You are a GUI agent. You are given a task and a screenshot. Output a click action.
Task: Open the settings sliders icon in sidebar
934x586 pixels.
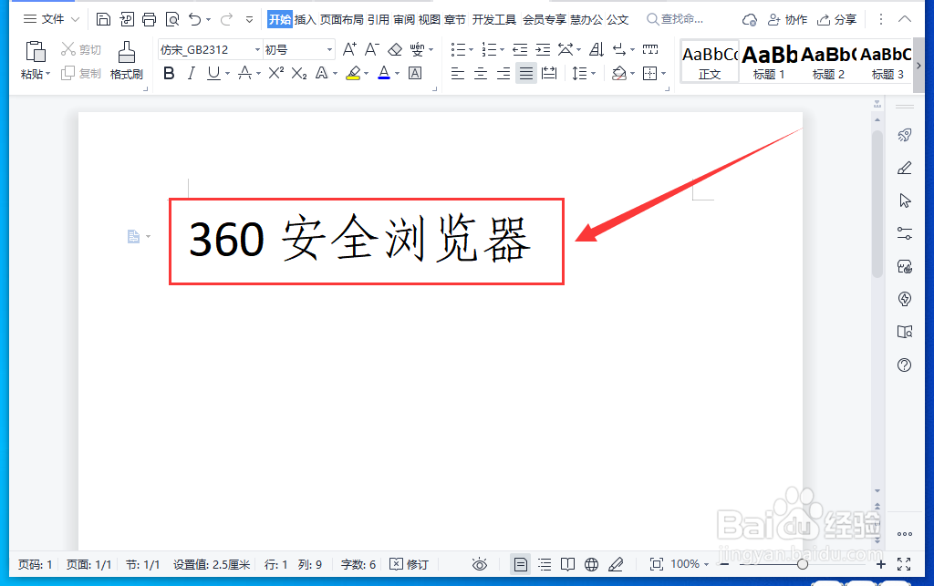point(904,233)
